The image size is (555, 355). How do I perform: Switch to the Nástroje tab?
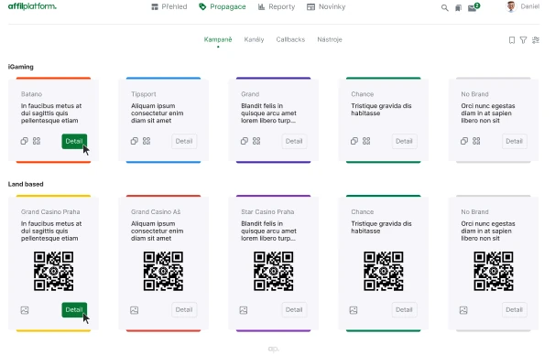click(330, 39)
